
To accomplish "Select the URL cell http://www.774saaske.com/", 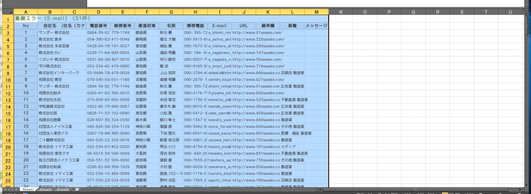I will (259, 66).
